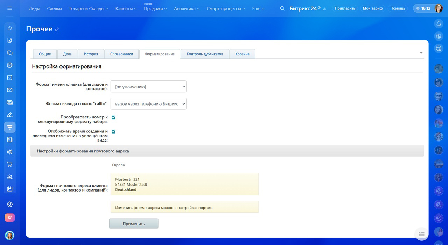Switch to the Контроль дубликатов tab
This screenshot has height=245, width=448.
pos(205,54)
